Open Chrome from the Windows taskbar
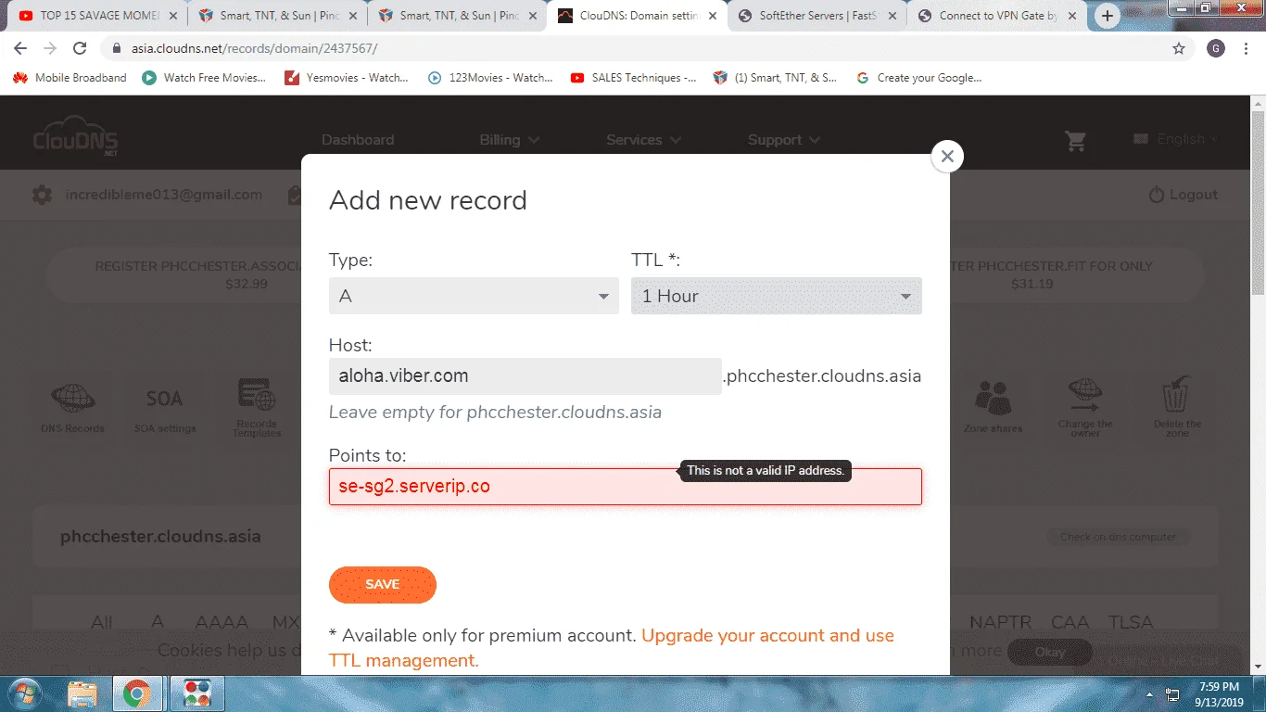Screen dimensions: 1266x712 (137, 693)
